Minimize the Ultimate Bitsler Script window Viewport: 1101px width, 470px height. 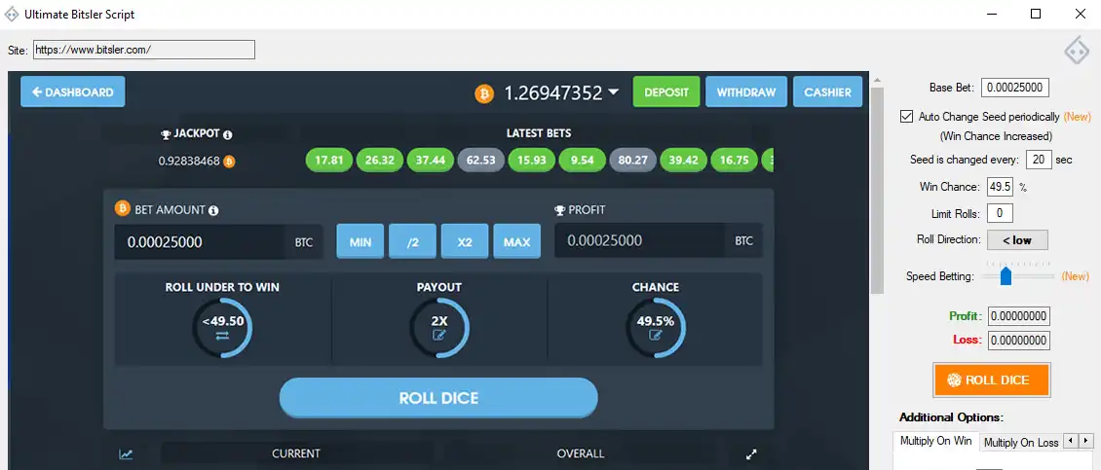[x=992, y=14]
